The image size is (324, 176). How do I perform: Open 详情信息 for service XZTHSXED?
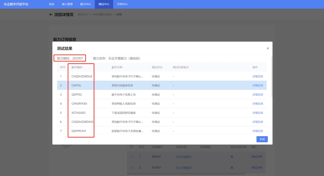coord(257,113)
